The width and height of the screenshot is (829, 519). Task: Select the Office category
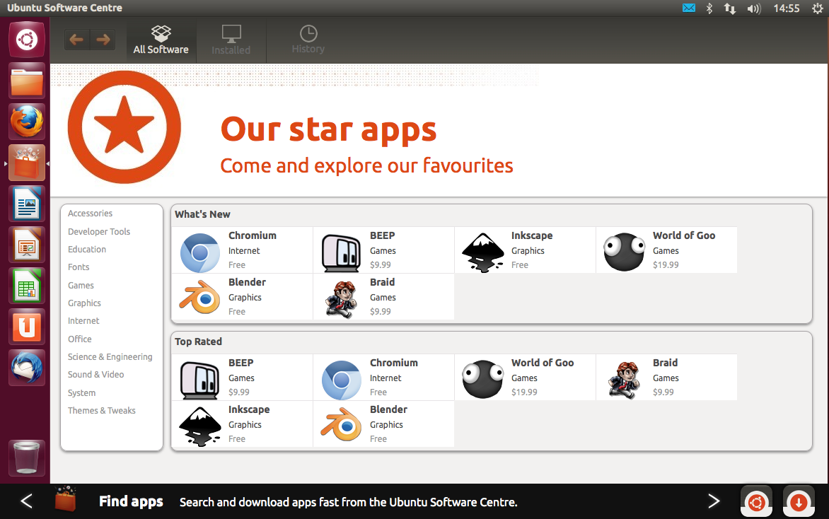click(x=79, y=339)
